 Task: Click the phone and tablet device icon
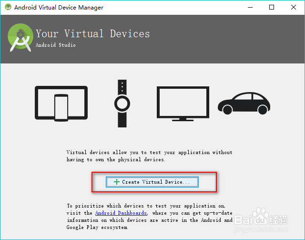point(61,104)
